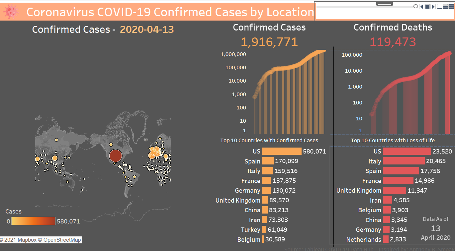Select the China confirmed cases bar
455x251 pixels.
(x=265, y=210)
